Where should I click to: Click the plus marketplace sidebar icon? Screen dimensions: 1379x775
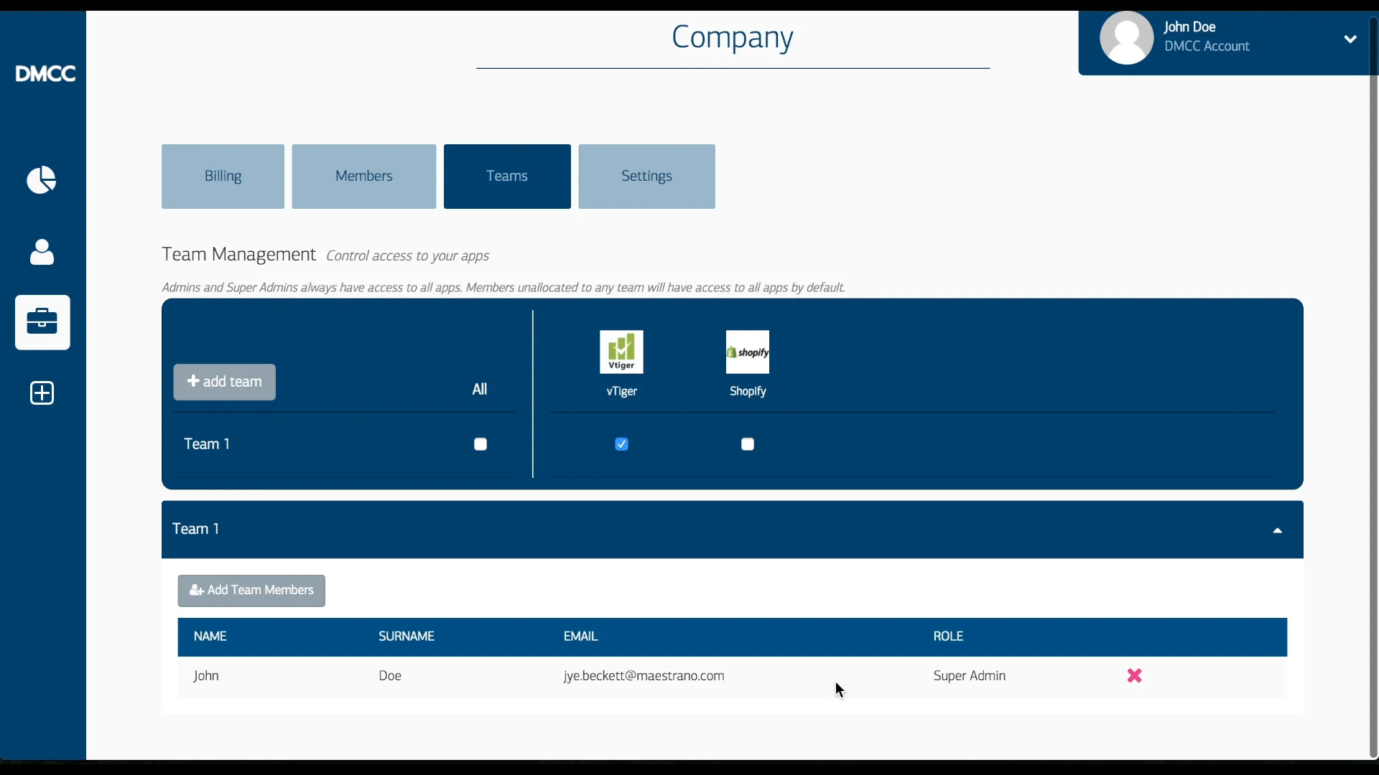tap(42, 393)
